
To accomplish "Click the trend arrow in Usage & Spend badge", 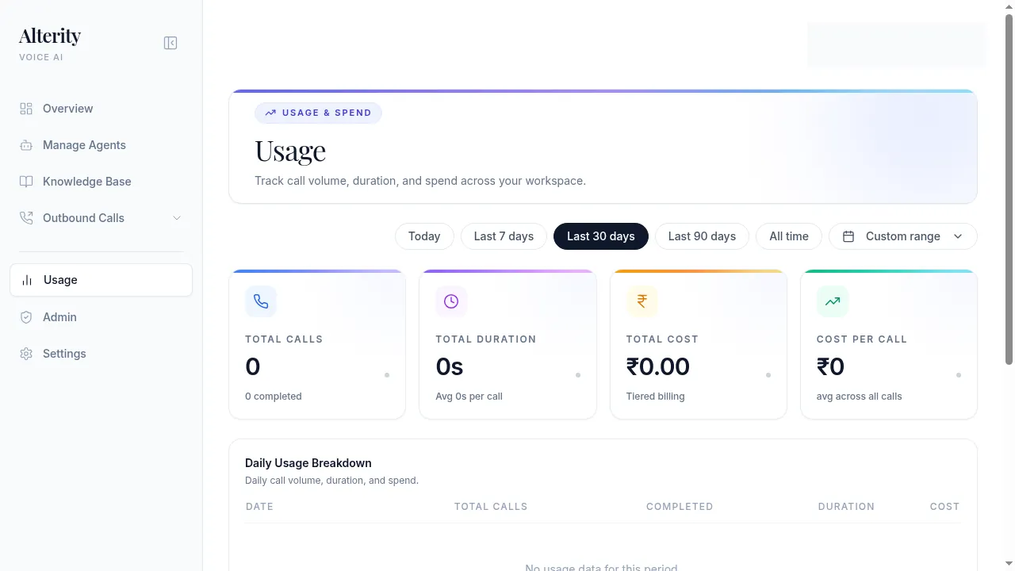I will point(270,113).
